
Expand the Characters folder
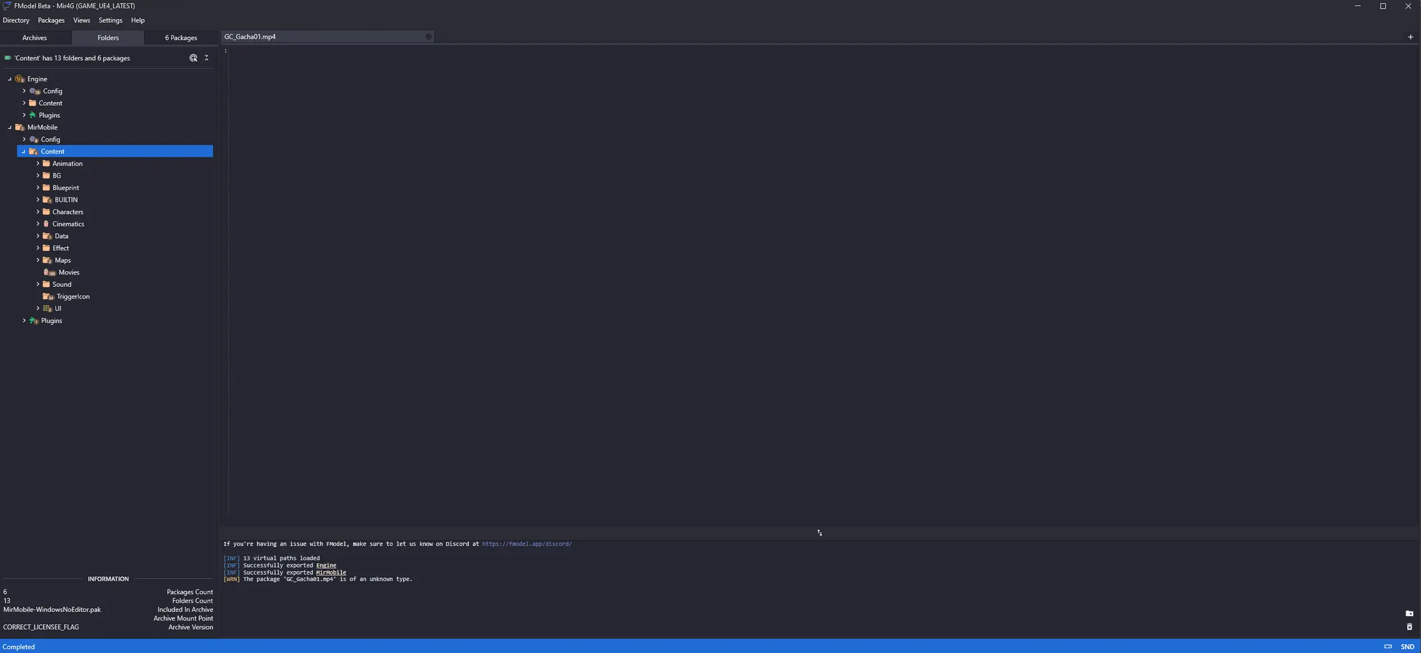click(38, 212)
